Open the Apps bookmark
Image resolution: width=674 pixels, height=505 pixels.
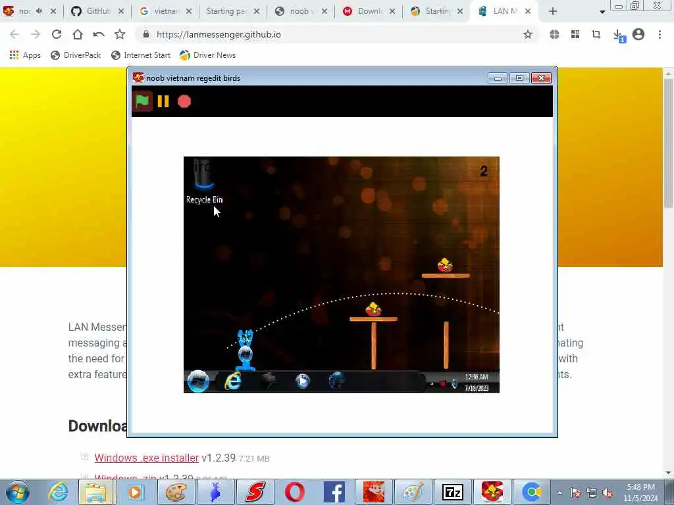click(x=25, y=55)
